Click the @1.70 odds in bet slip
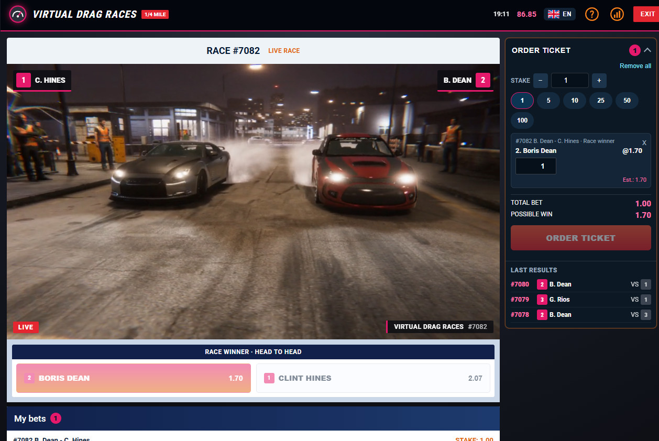The height and width of the screenshot is (441, 659). pyautogui.click(x=632, y=151)
